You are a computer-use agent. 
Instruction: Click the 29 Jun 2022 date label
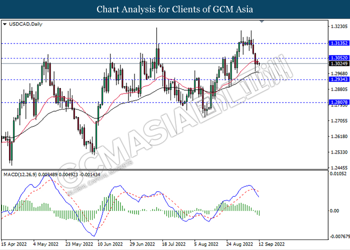tap(142, 244)
